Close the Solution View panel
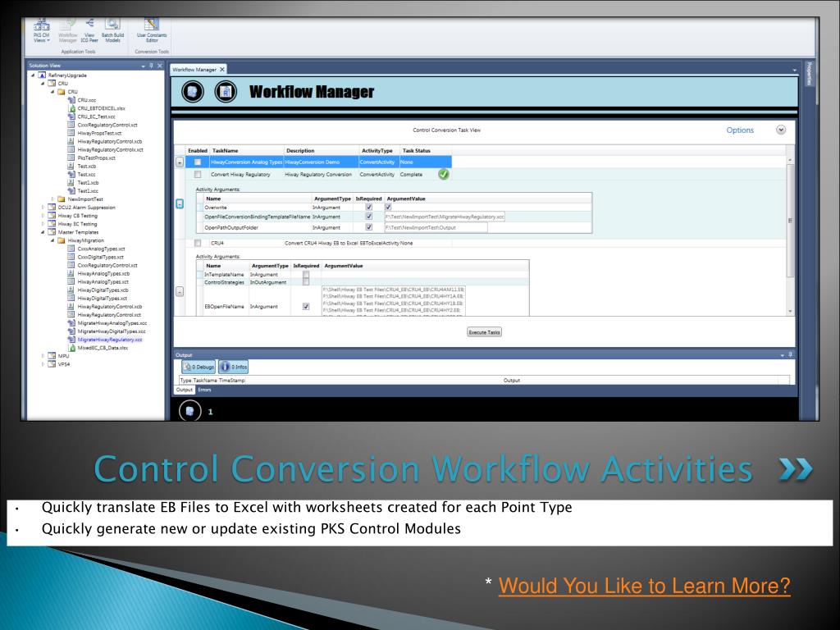Viewport: 840px width, 630px height. point(160,66)
